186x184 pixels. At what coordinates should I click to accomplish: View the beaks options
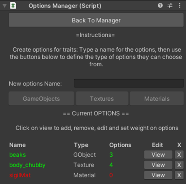point(158,154)
